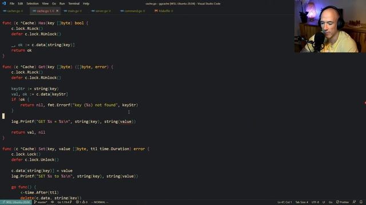The height and width of the screenshot is (205, 366).
Task: Click the Go file icon on main.go tab
Action: (65, 11)
